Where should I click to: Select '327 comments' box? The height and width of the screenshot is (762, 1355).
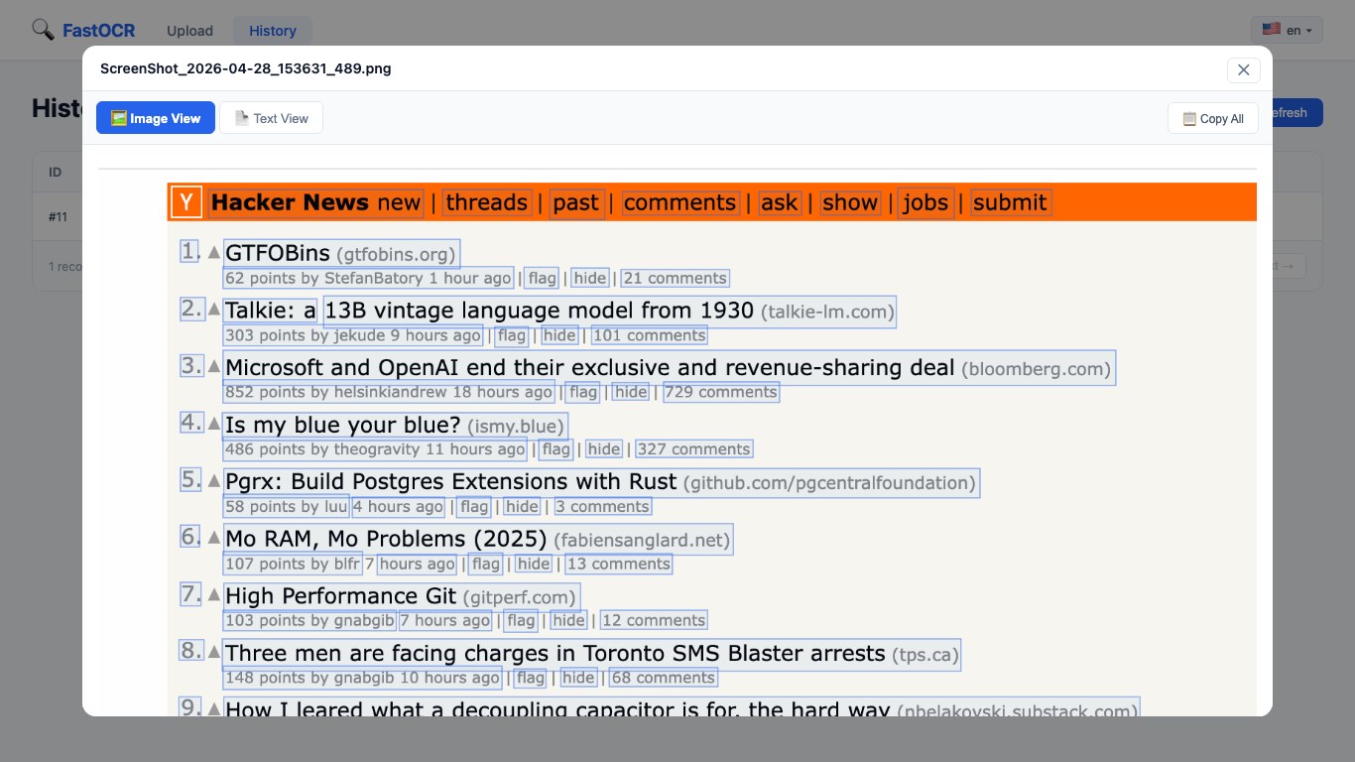(694, 449)
